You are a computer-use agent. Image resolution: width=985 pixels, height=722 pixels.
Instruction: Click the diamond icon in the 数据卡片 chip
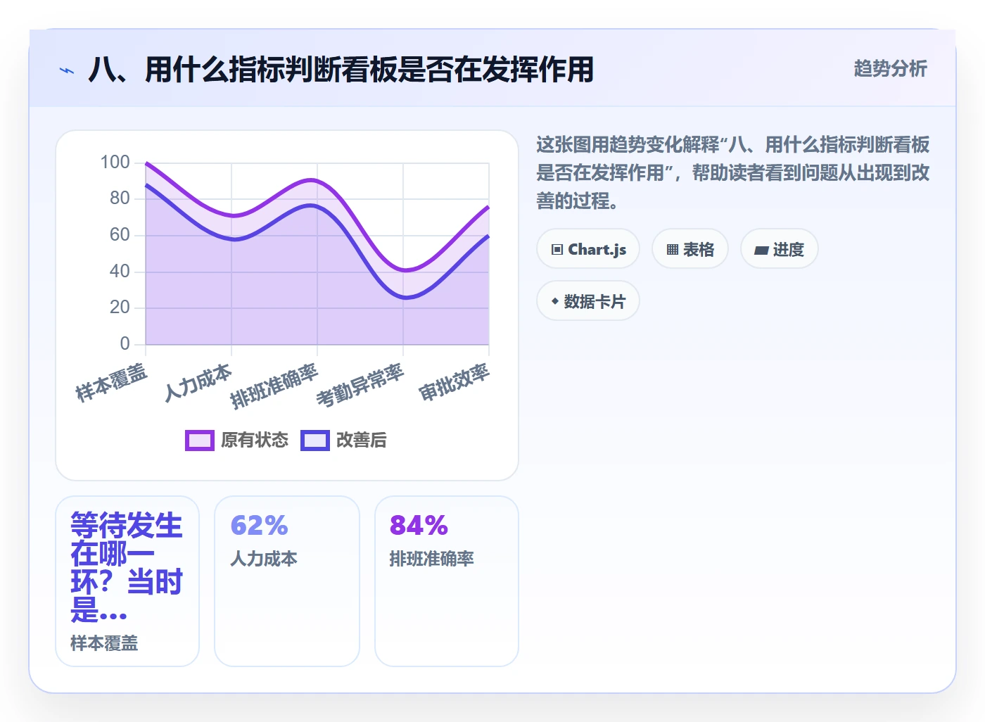pyautogui.click(x=555, y=301)
